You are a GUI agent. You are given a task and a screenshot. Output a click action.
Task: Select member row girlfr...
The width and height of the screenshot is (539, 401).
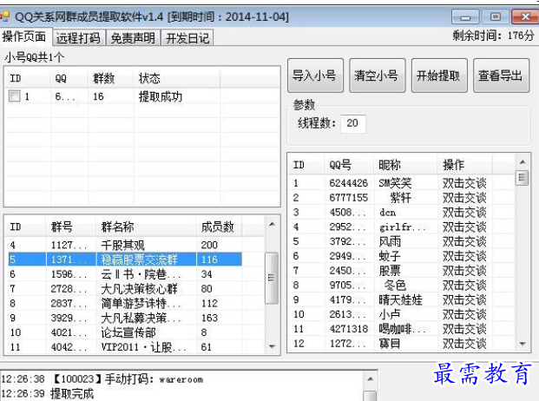tap(391, 227)
